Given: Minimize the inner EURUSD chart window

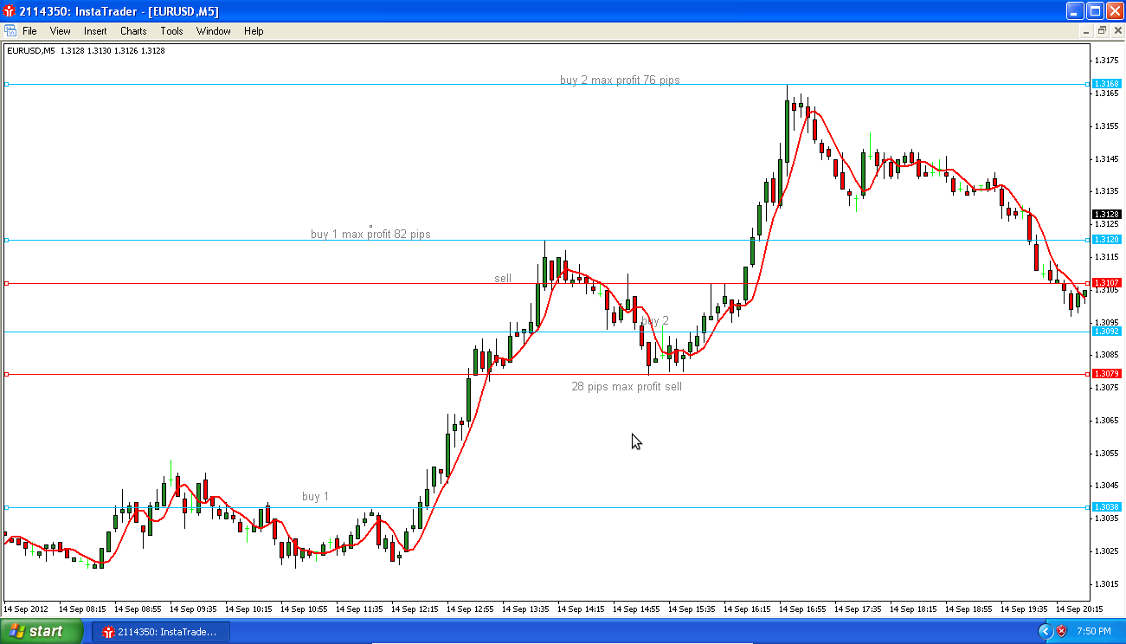Looking at the screenshot, I should (1087, 30).
